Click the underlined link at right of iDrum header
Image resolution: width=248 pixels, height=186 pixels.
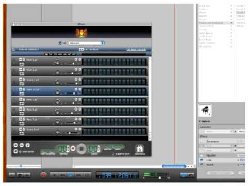(x=136, y=50)
